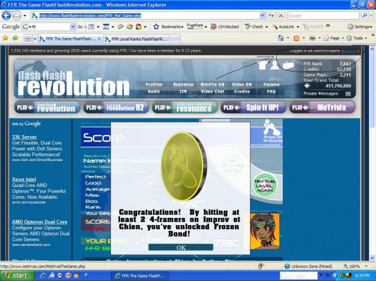Click the Check spelling button in the Google toolbar

(254, 27)
